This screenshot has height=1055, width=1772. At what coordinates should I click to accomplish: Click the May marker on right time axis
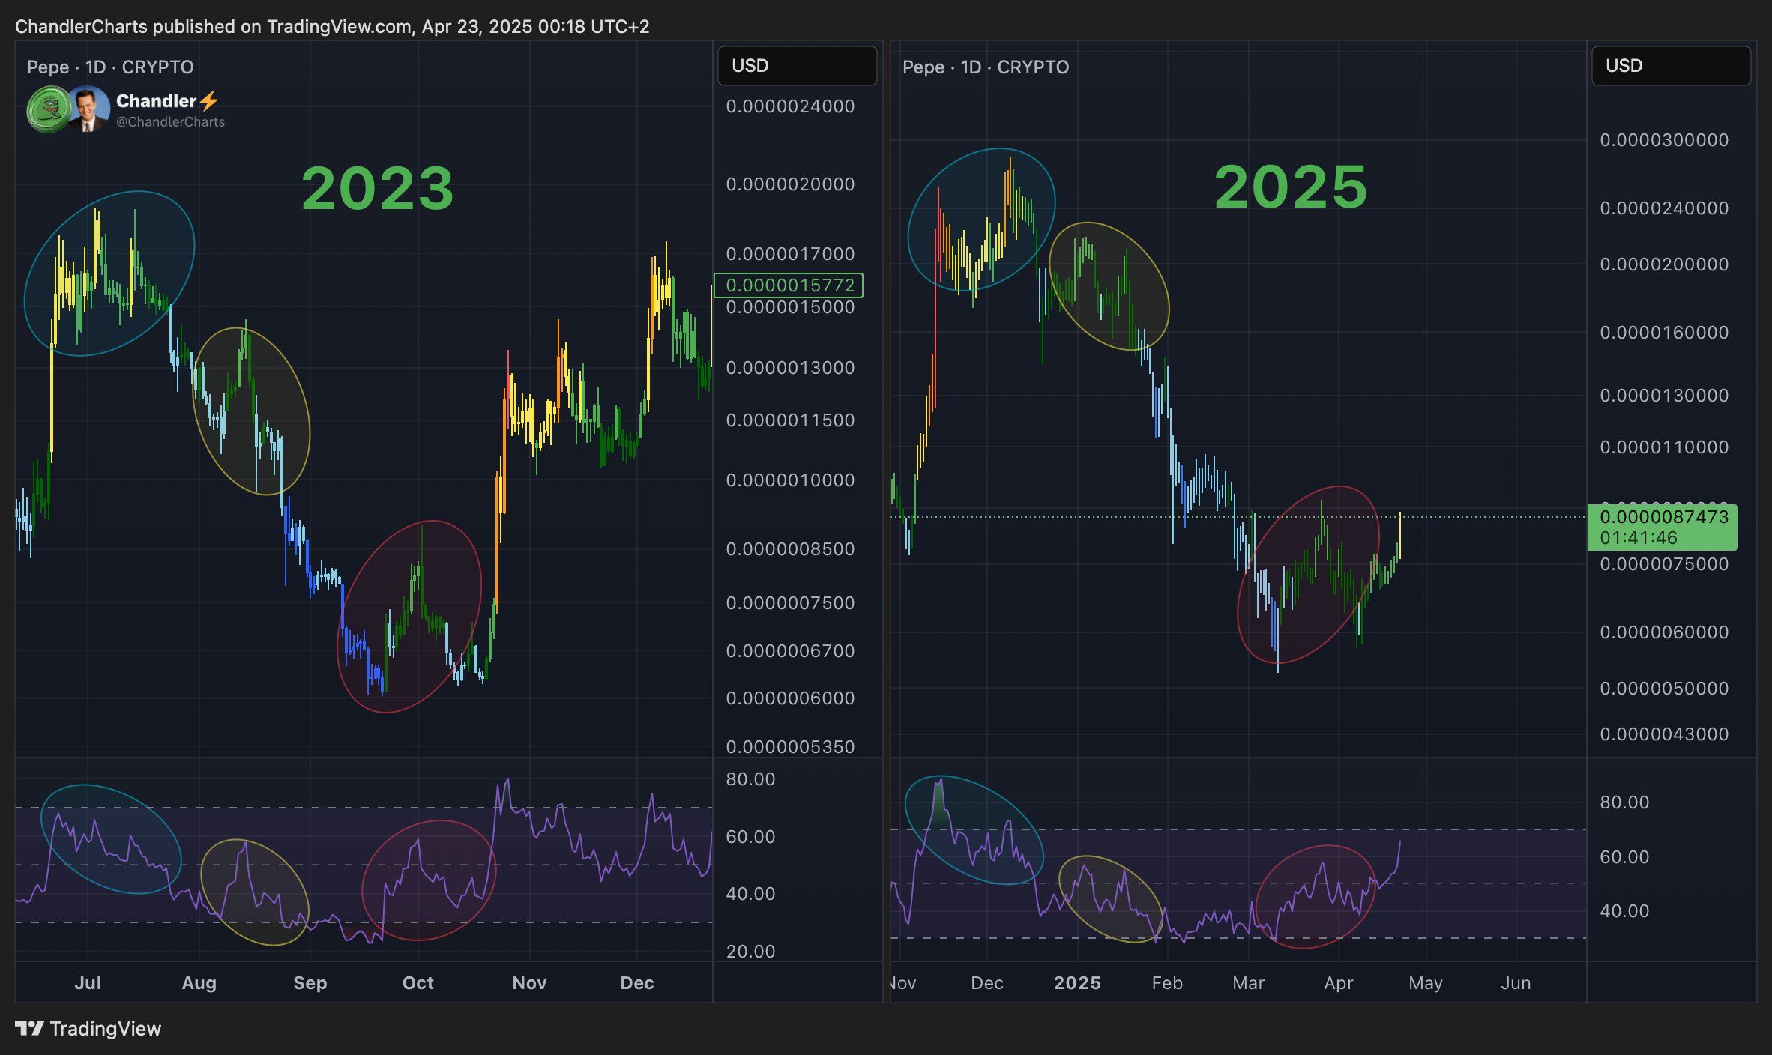1425,983
